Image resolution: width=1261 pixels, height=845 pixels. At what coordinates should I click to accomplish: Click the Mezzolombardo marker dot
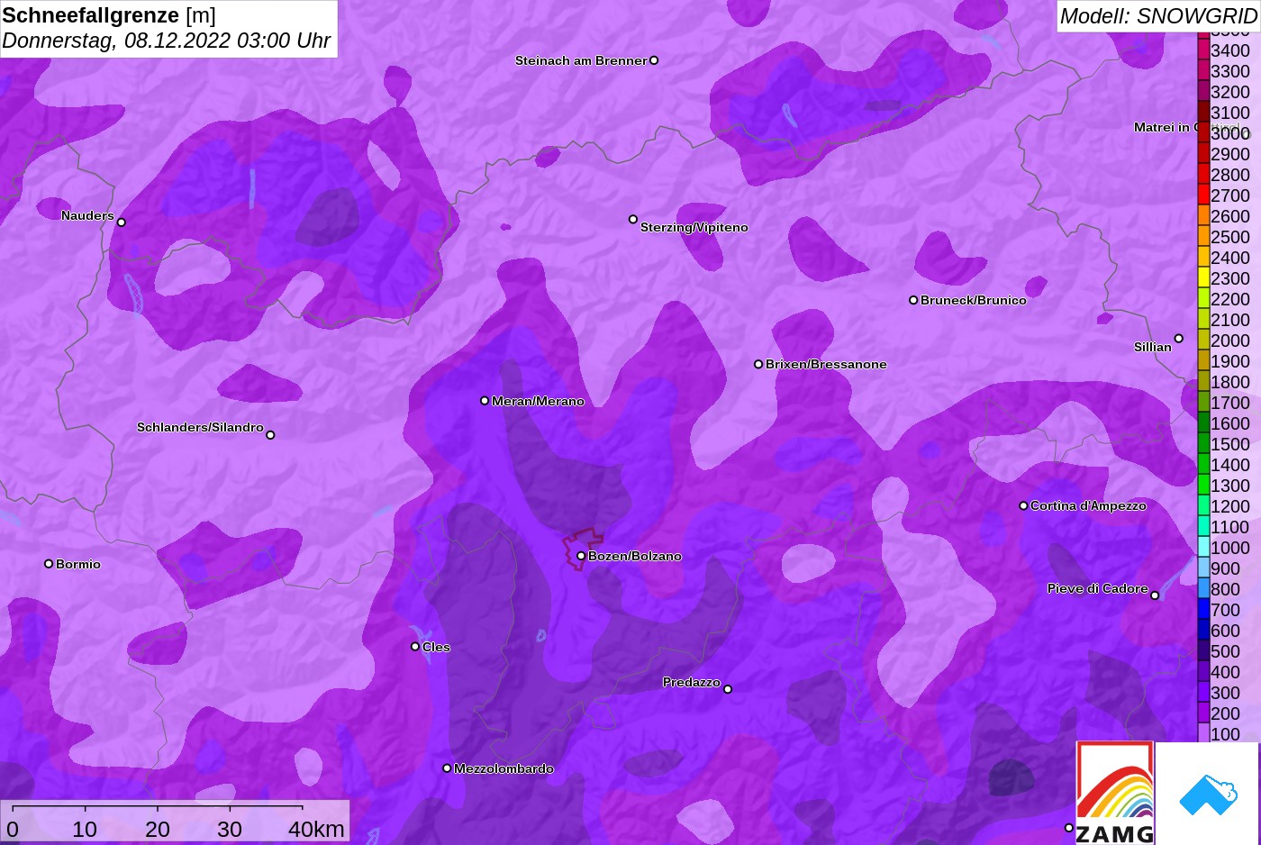point(447,768)
